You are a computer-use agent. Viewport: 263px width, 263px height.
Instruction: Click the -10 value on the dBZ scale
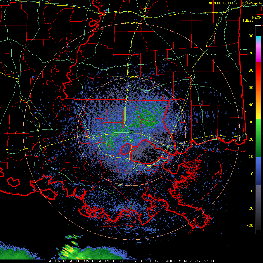(250, 191)
